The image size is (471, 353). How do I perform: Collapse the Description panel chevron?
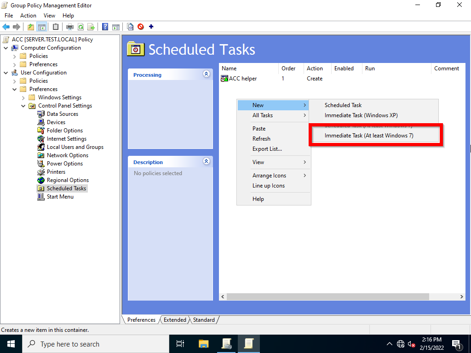click(207, 161)
